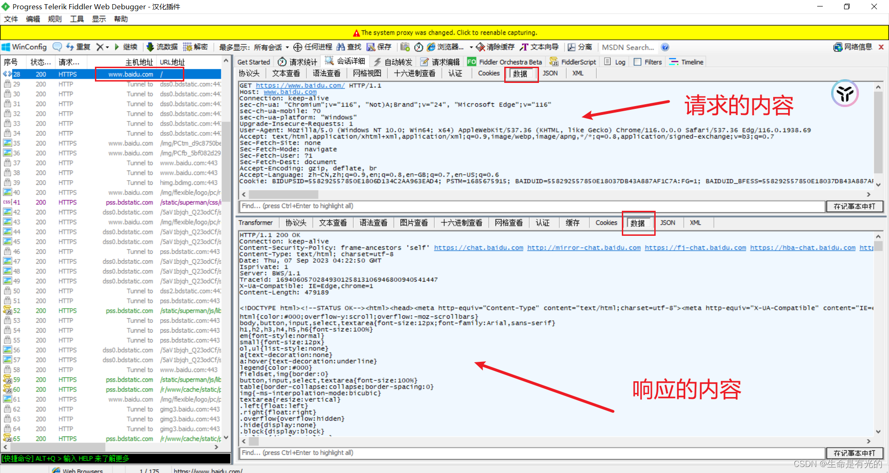The image size is (889, 473).
Task: Open the https://chat.baidu.com response link
Action: pos(478,248)
